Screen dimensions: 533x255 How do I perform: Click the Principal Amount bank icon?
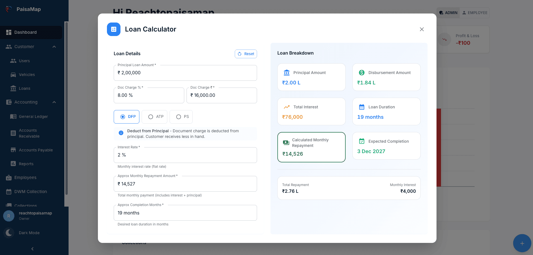tap(287, 73)
